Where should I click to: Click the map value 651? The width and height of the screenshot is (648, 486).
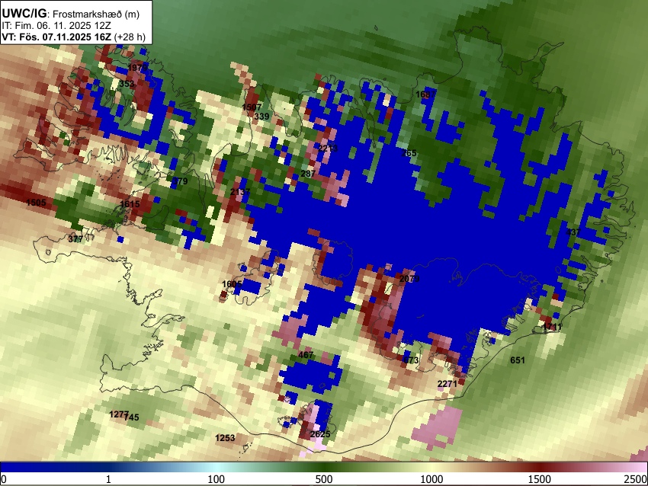click(x=518, y=360)
